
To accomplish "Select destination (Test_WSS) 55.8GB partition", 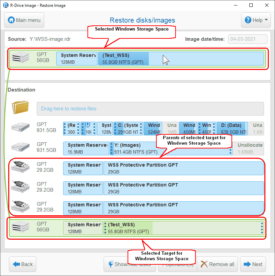I will click(x=184, y=228).
